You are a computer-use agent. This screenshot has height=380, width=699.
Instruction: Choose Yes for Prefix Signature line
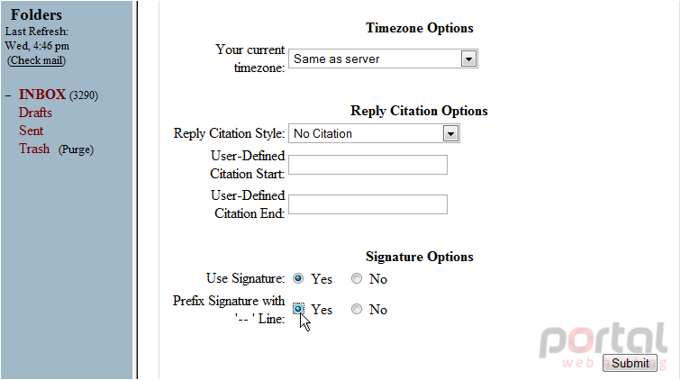(x=298, y=309)
